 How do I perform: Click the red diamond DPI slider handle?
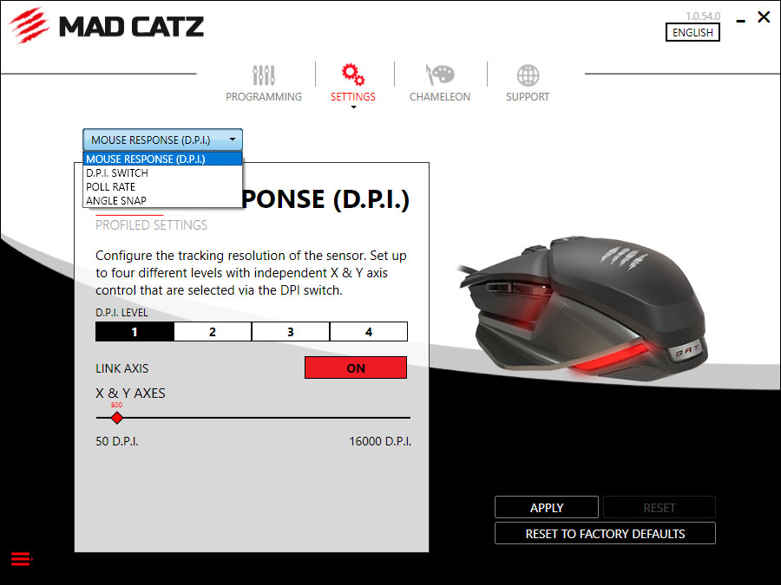point(116,418)
